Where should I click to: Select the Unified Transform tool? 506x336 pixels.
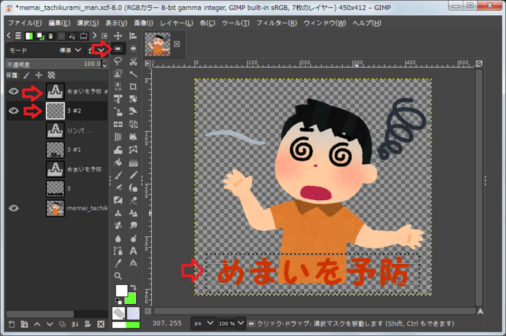pos(118,99)
